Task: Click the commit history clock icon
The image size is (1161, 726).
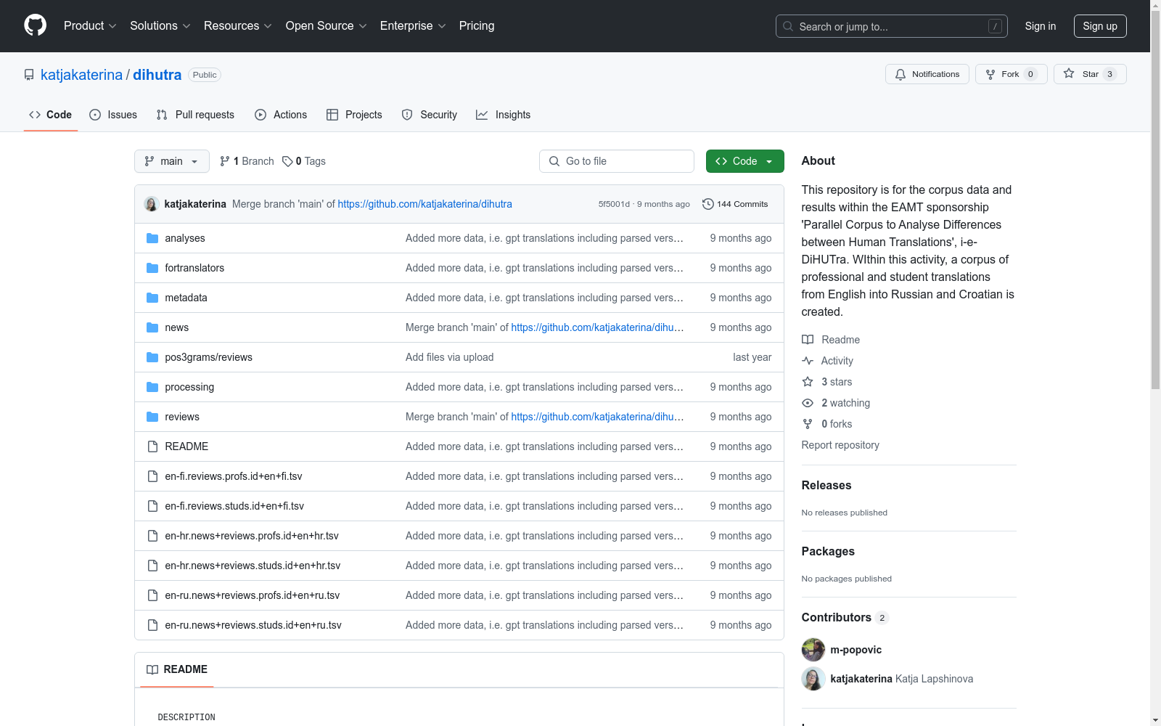Action: (708, 204)
